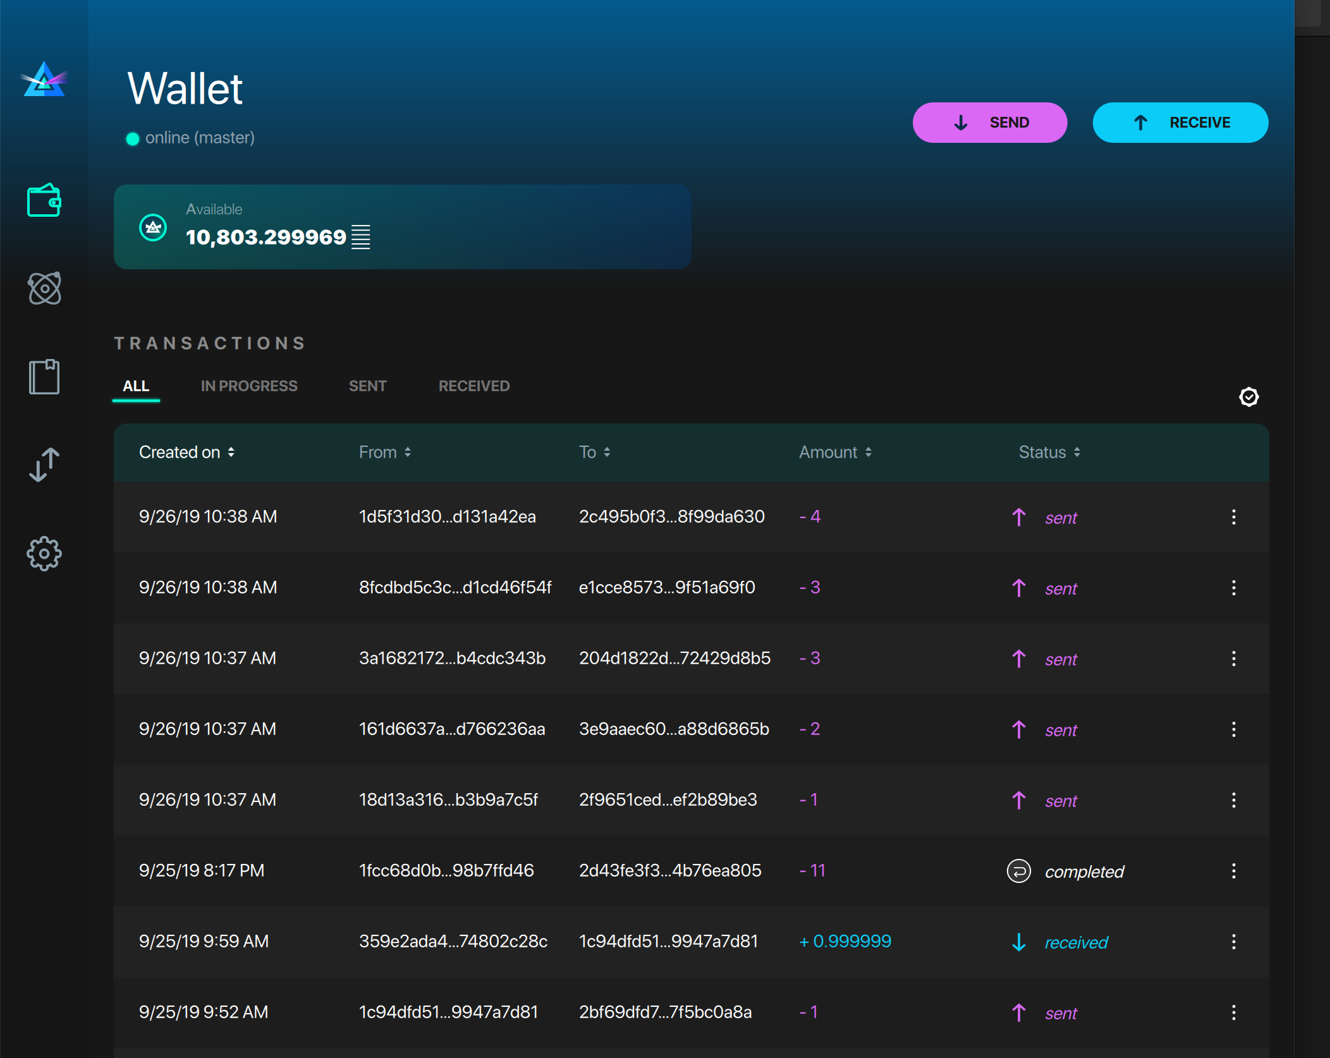Viewport: 1330px width, 1058px height.
Task: Open Settings via the gear icon
Action: coord(44,553)
